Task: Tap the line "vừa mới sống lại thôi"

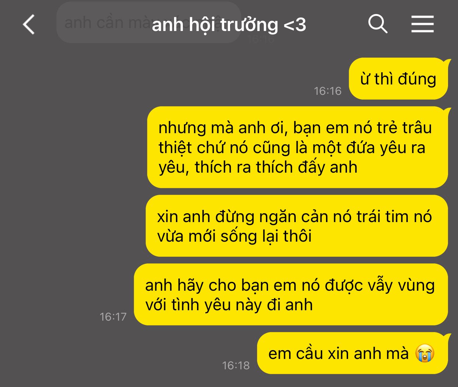Action: [x=235, y=236]
